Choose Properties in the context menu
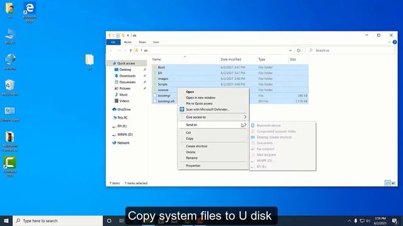 (x=213, y=166)
